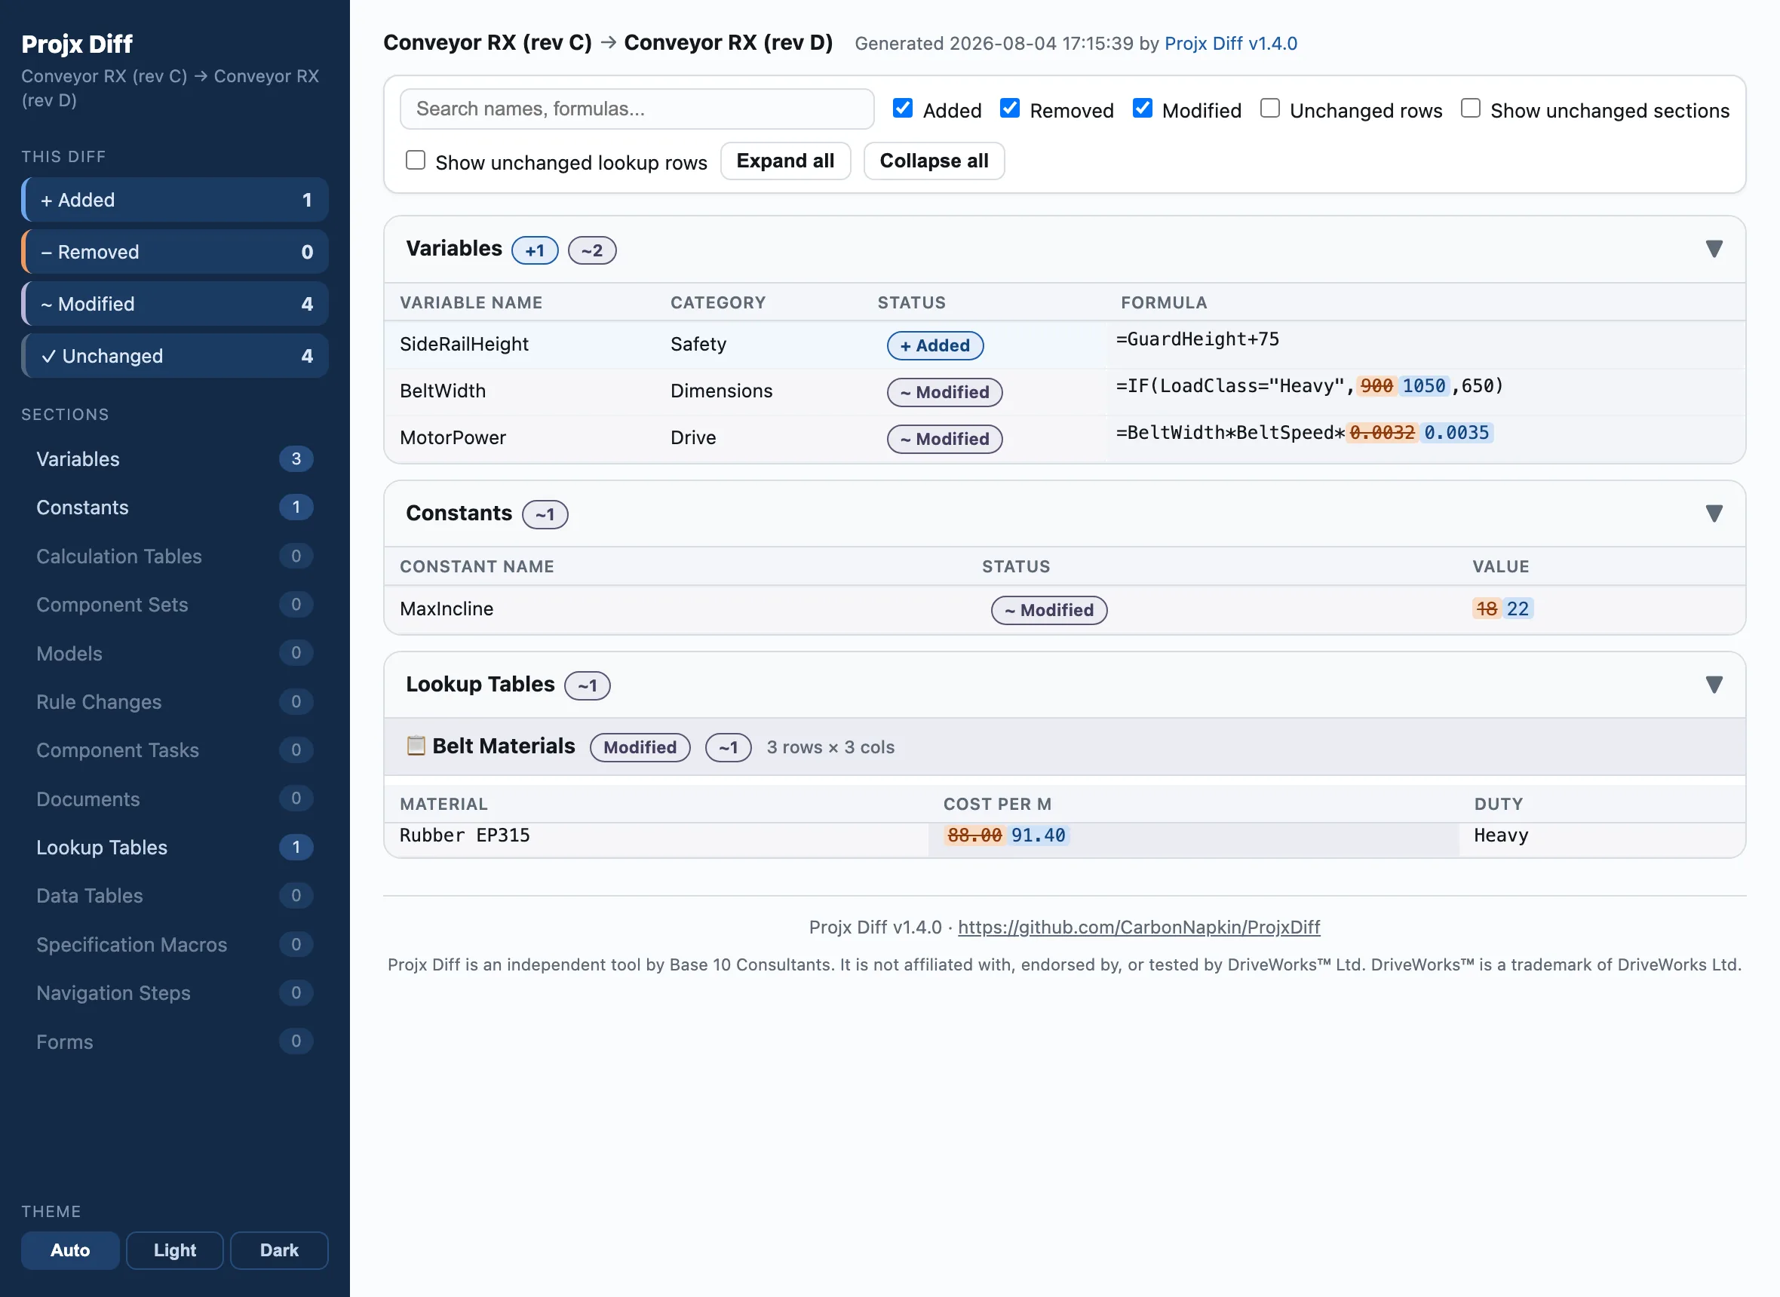Screen dimensions: 1780x1297
Task: Go to Constants section in sidebar
Action: tap(174, 507)
